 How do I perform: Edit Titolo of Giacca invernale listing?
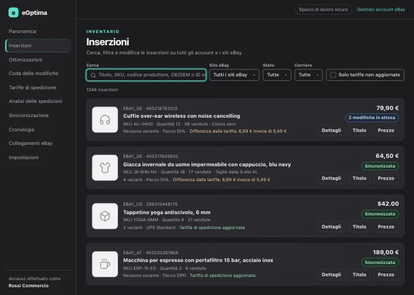tap(360, 179)
